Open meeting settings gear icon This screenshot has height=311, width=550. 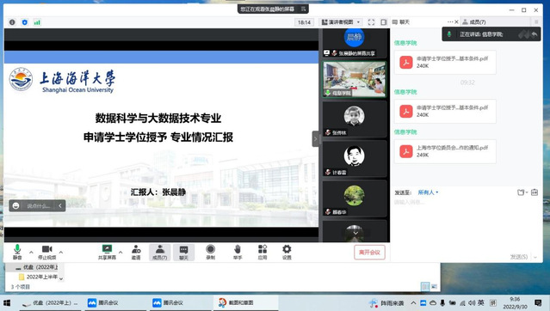tap(287, 252)
